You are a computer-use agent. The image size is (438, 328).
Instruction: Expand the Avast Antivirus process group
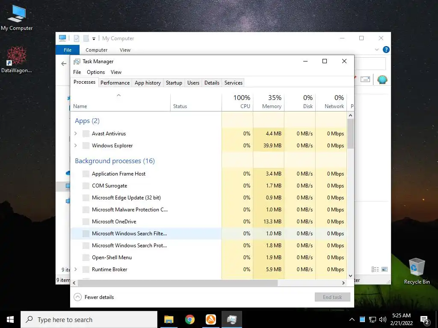75,134
